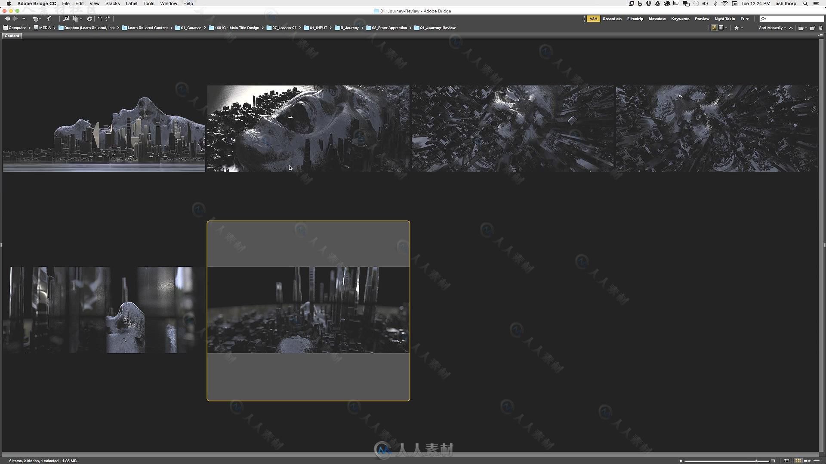Expand chevron after B_Journey in path bar
The image size is (826, 464).
tap(363, 28)
